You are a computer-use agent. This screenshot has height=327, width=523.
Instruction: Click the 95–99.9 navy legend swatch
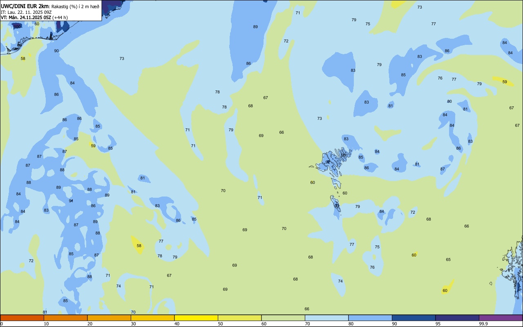click(457, 318)
